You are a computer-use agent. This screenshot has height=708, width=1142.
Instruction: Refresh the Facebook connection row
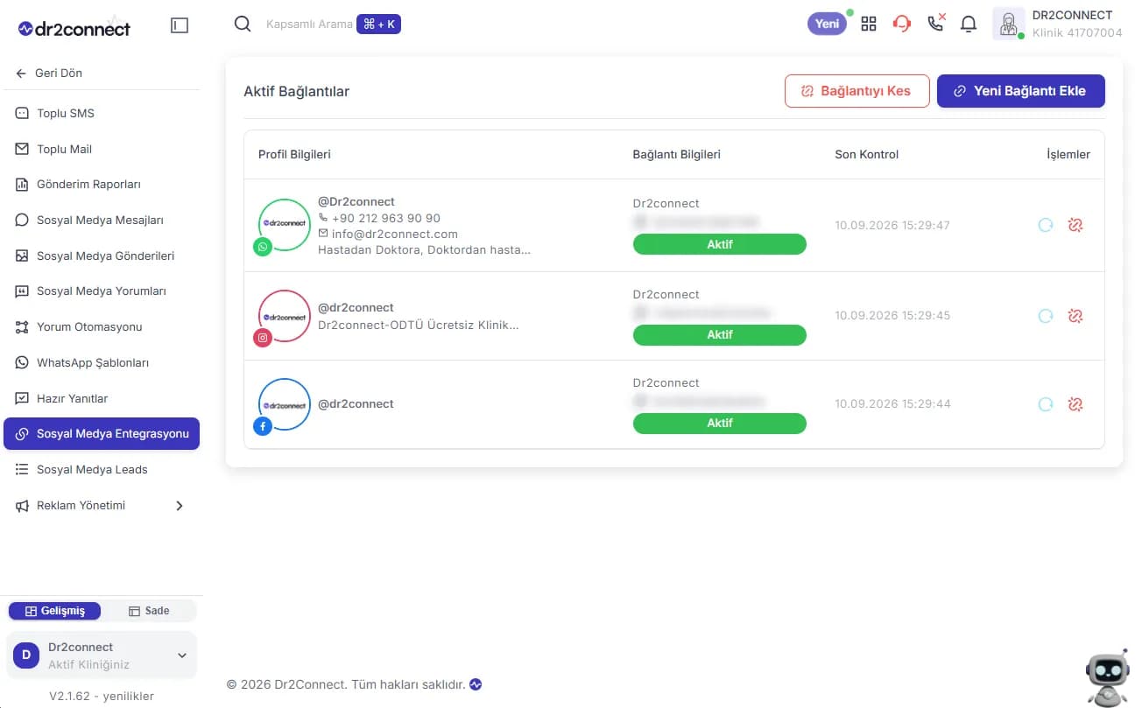click(x=1046, y=404)
